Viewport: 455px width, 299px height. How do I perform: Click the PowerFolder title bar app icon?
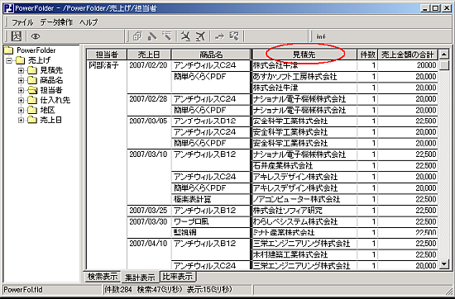pyautogui.click(x=8, y=8)
